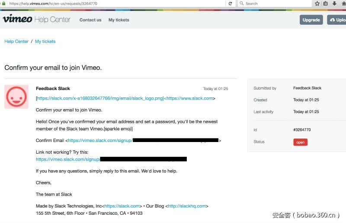346x223 pixels.
Task: Open the signup link under Link not working
Action: 111,159
